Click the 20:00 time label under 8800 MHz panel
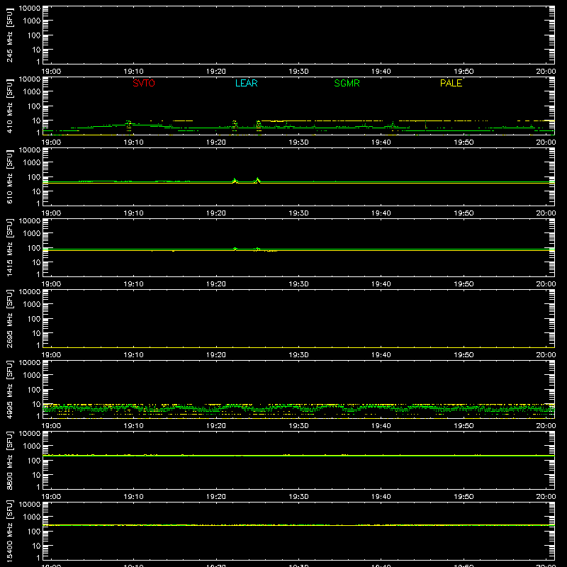The width and height of the screenshot is (567, 567). (x=546, y=497)
